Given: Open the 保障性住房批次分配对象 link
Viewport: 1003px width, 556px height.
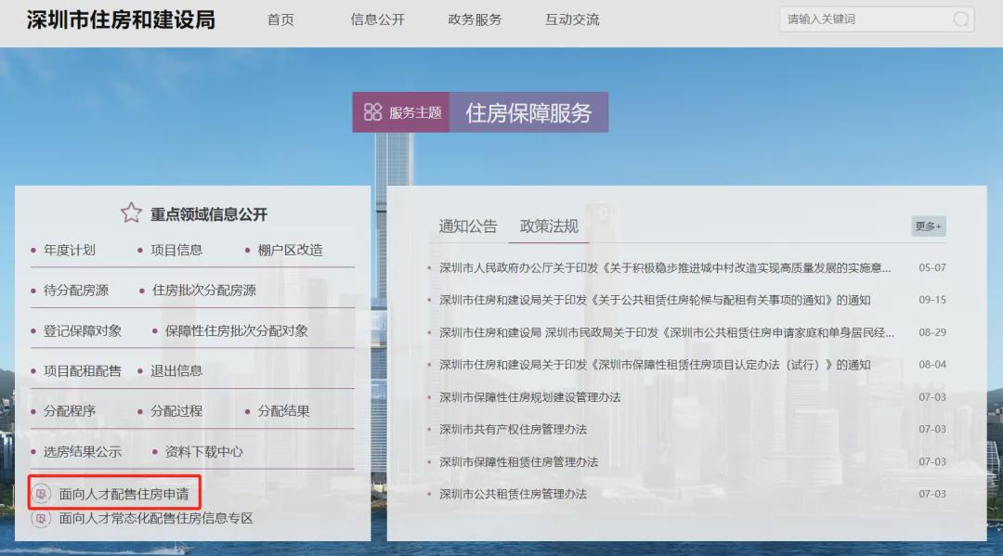Looking at the screenshot, I should click(x=236, y=331).
